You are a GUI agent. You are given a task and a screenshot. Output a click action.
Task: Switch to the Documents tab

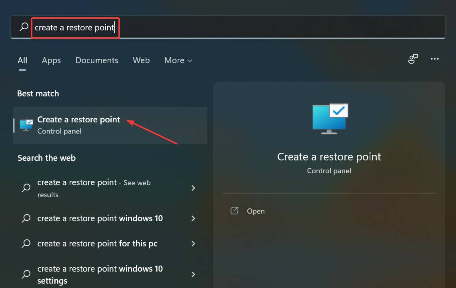point(97,60)
